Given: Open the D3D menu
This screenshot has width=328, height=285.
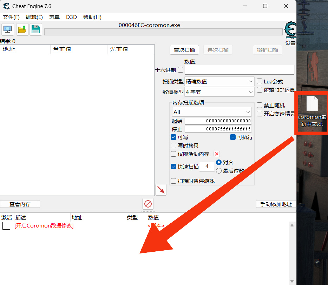Looking at the screenshot, I should click(71, 17).
